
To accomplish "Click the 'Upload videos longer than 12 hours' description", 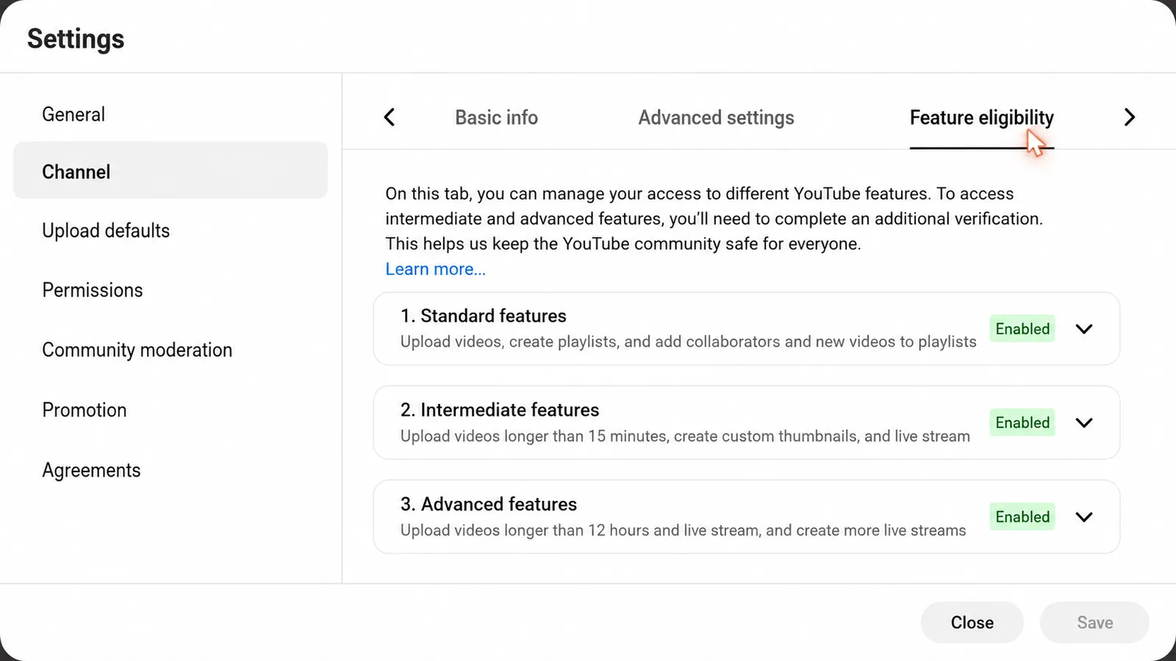I will click(x=684, y=530).
